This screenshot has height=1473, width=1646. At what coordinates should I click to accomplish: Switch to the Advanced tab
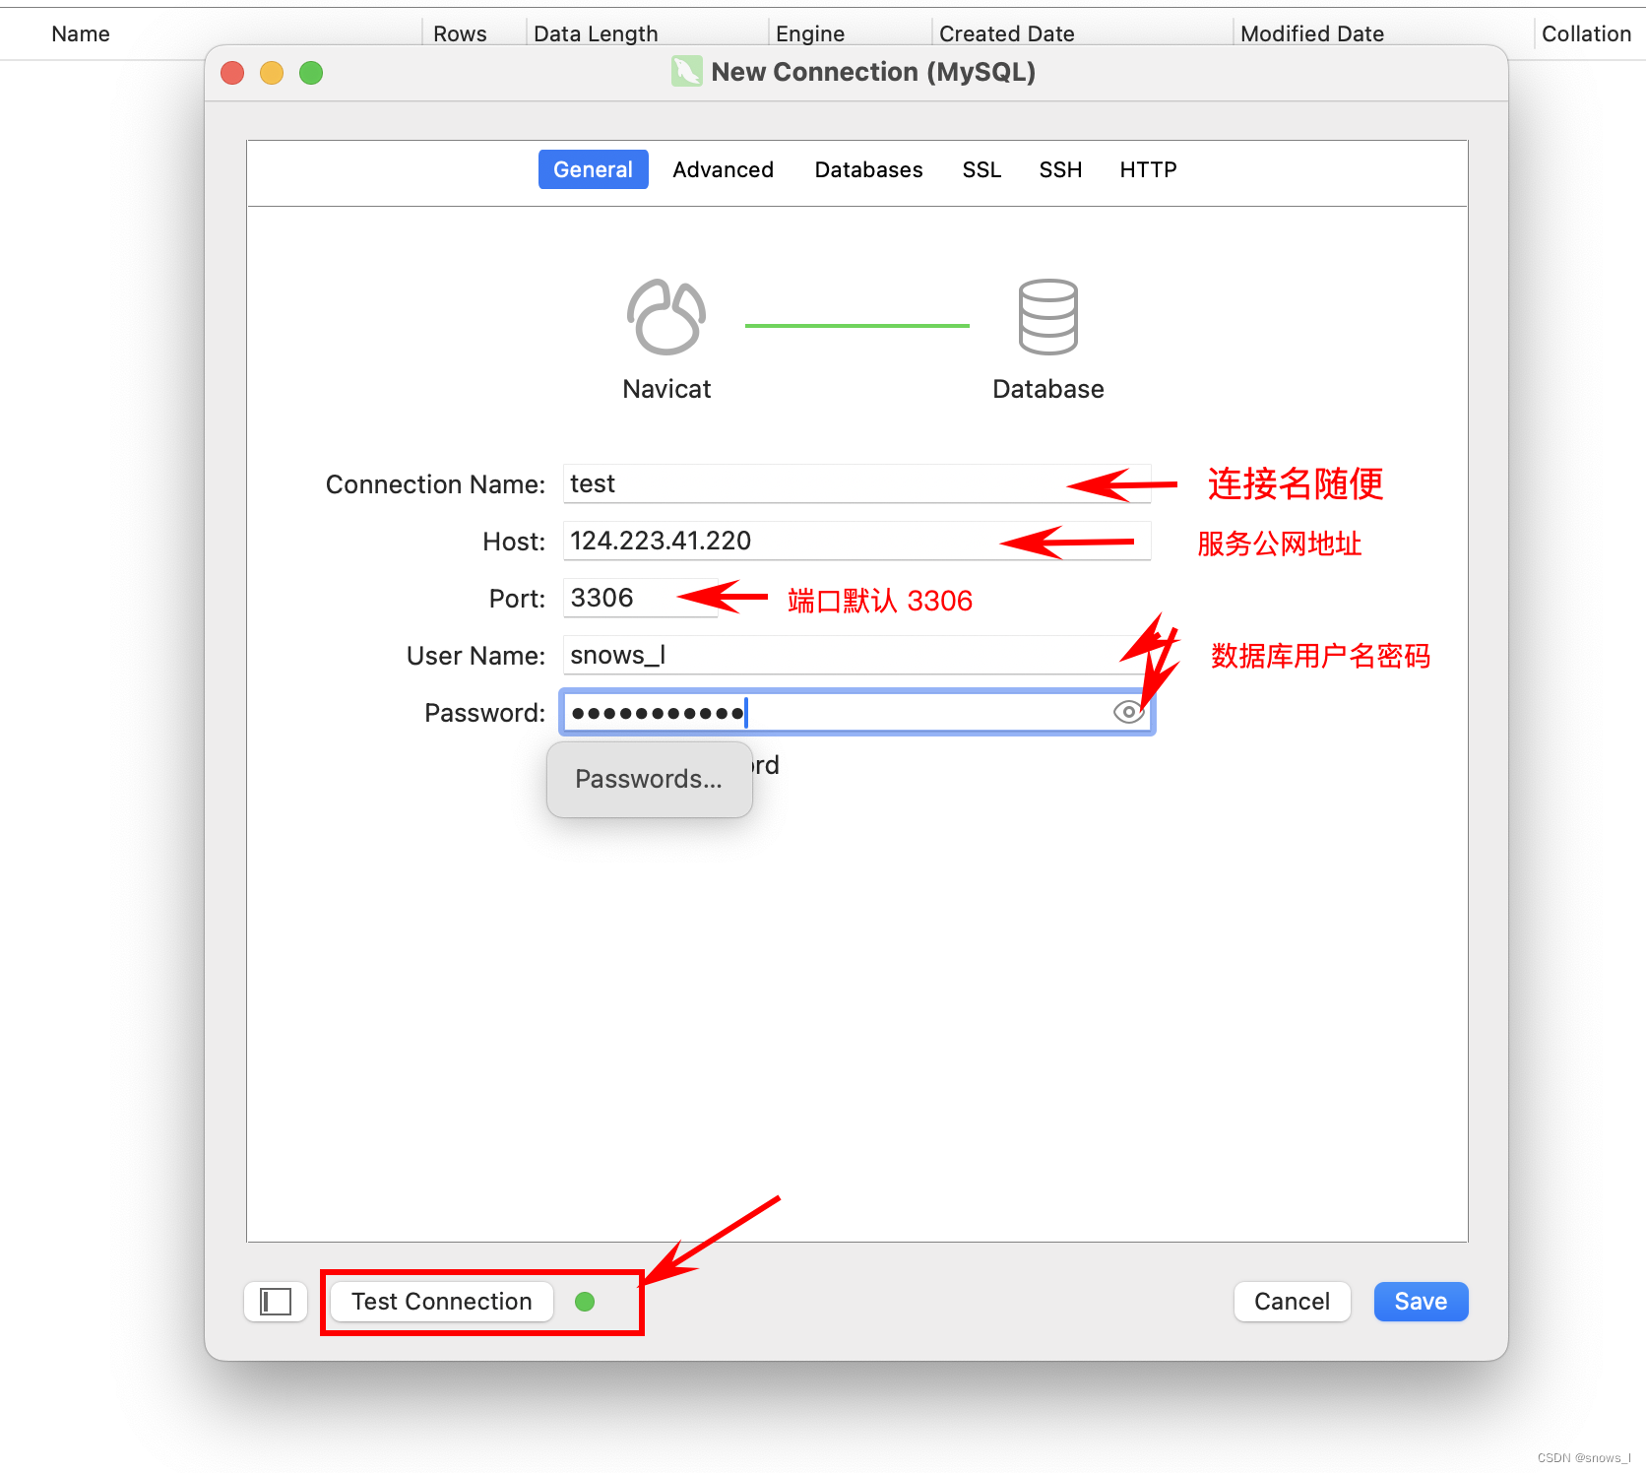[723, 169]
